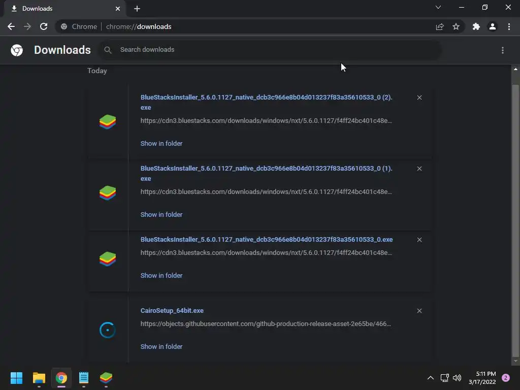Click the cdn3.bluestacks.com URL under _0.exe
This screenshot has width=520, height=390.
click(x=266, y=253)
